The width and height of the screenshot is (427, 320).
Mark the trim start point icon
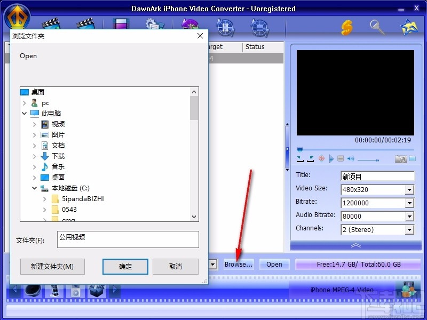(x=299, y=159)
